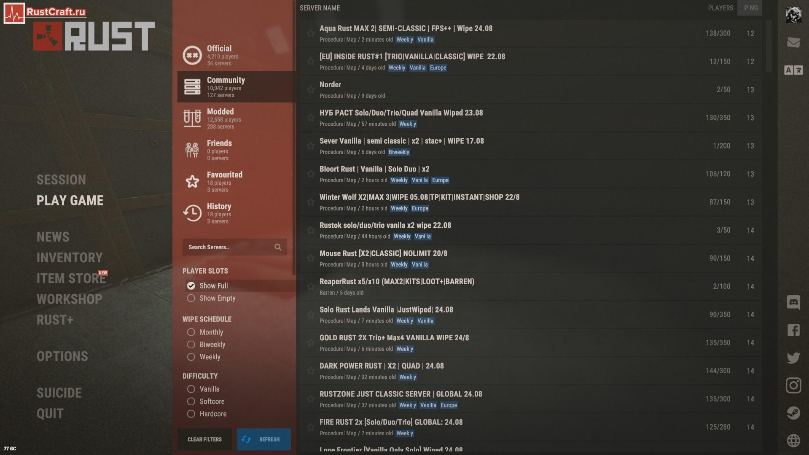This screenshot has height=455, width=809.
Task: Star the ReaperRust x5/x10 server
Action: point(311,286)
